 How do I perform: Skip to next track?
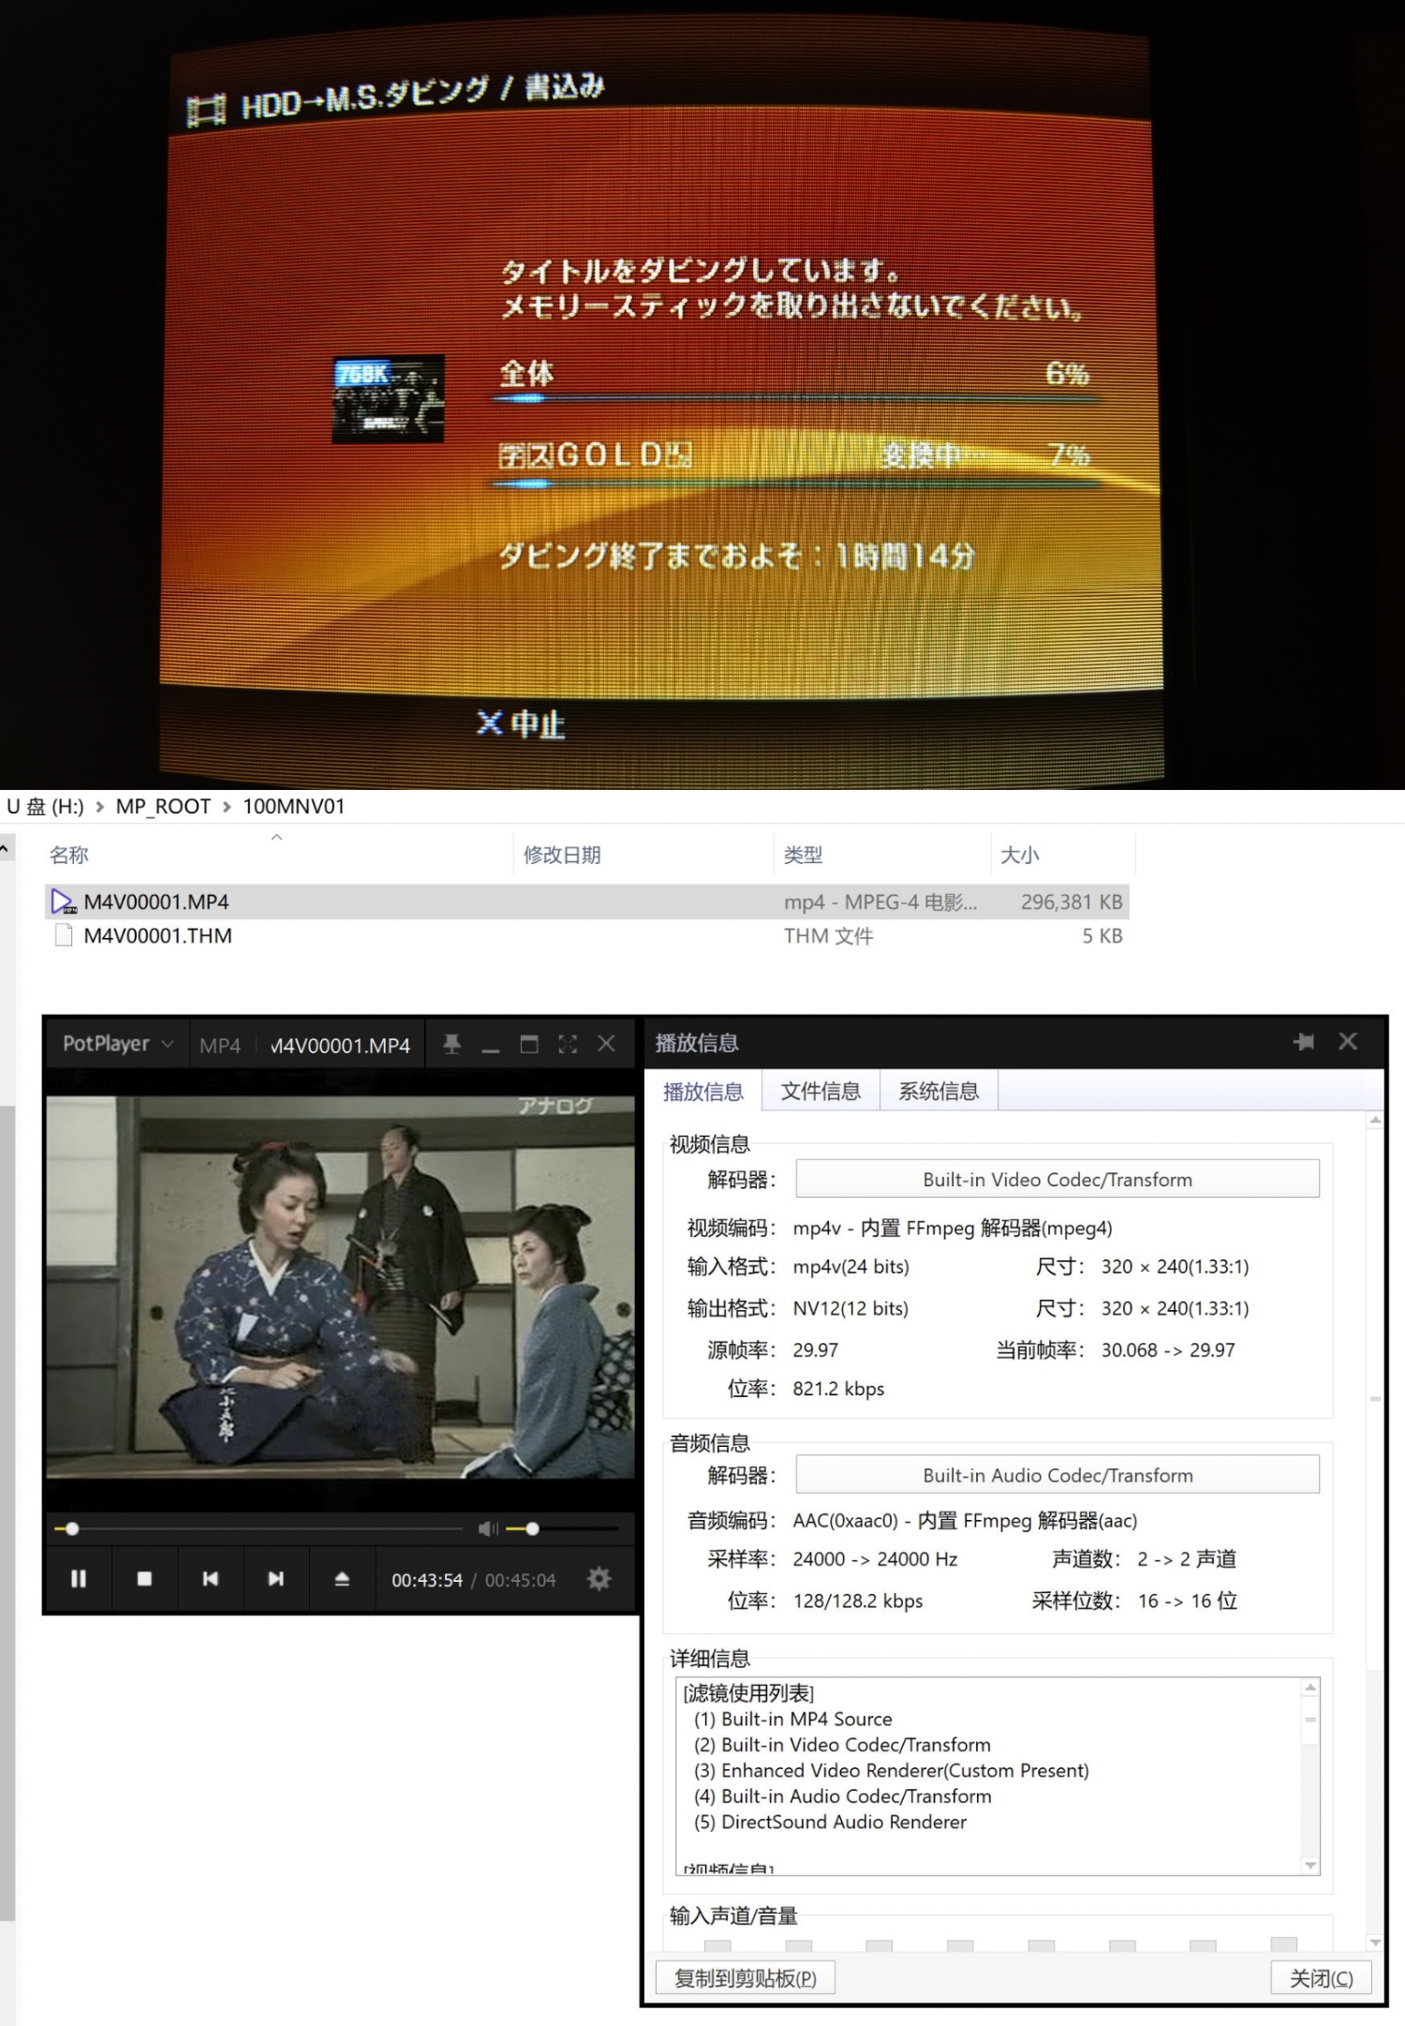click(x=275, y=1579)
